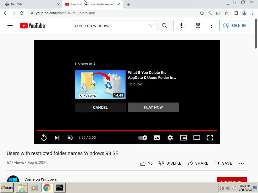Start voice search with the microphone icon
This screenshot has height=193, width=258.
click(181, 26)
